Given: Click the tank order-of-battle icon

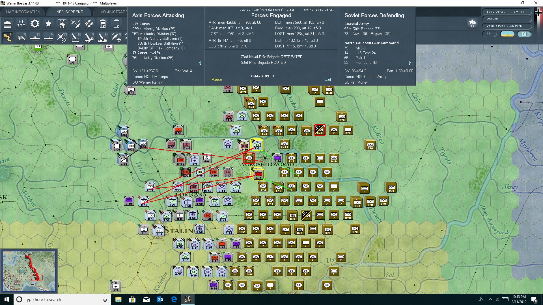Looking at the screenshot, I should click(x=8, y=24).
